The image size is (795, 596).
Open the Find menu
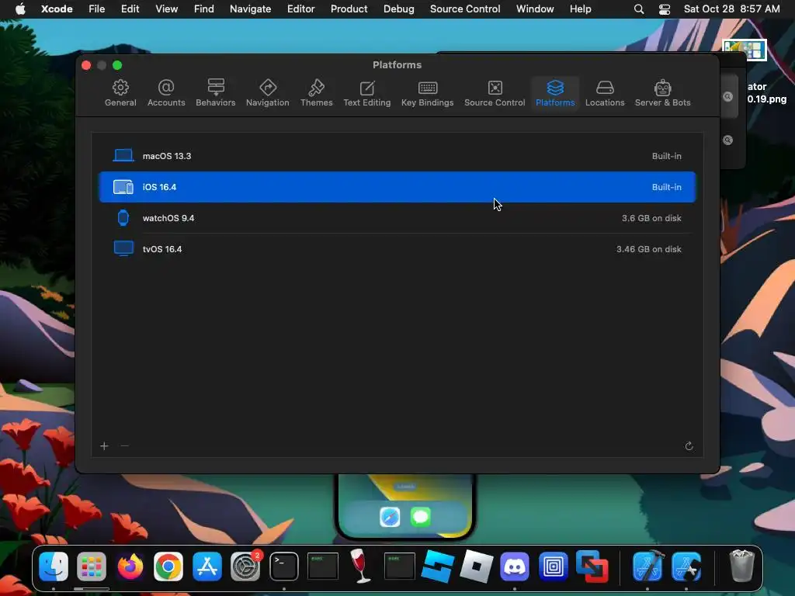coord(204,9)
